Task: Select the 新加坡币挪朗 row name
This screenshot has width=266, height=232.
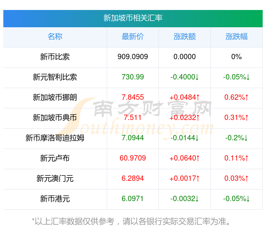Action: point(55,97)
